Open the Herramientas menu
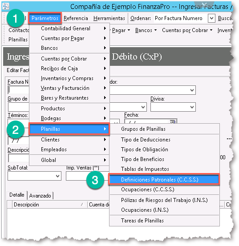Screen dimensions: 239x246 [x=109, y=18]
